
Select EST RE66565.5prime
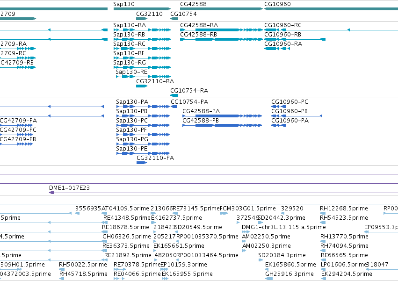(344, 255)
